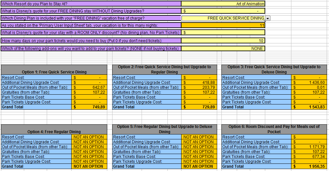Click Option 4 Grand Total NOT AN OPTION cell
Screen dimensions: 329x171
pos(89,166)
